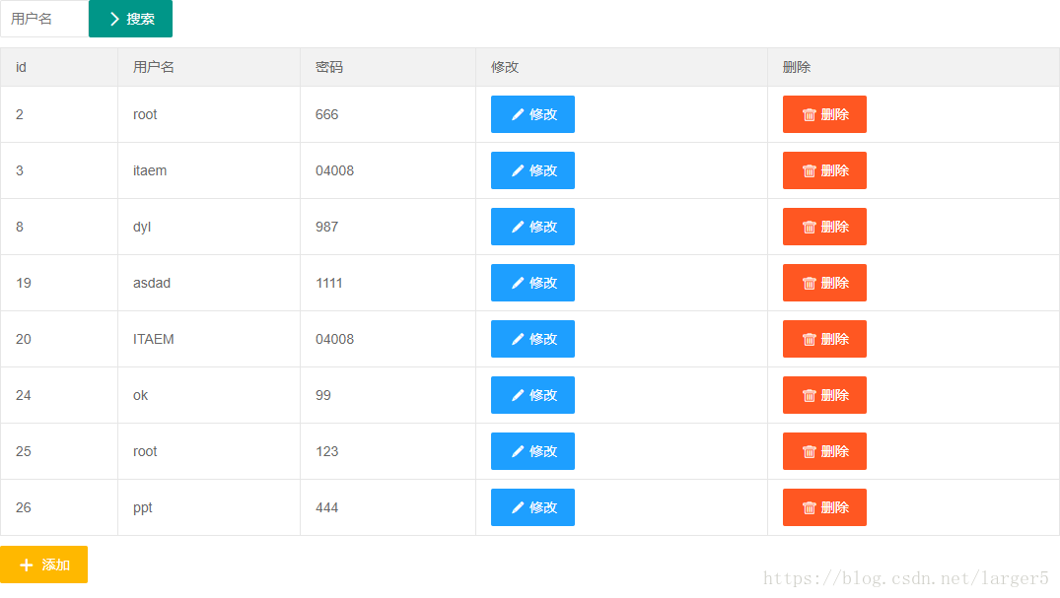This screenshot has width=1060, height=598.
Task: Click the id column header
Action: 59,67
